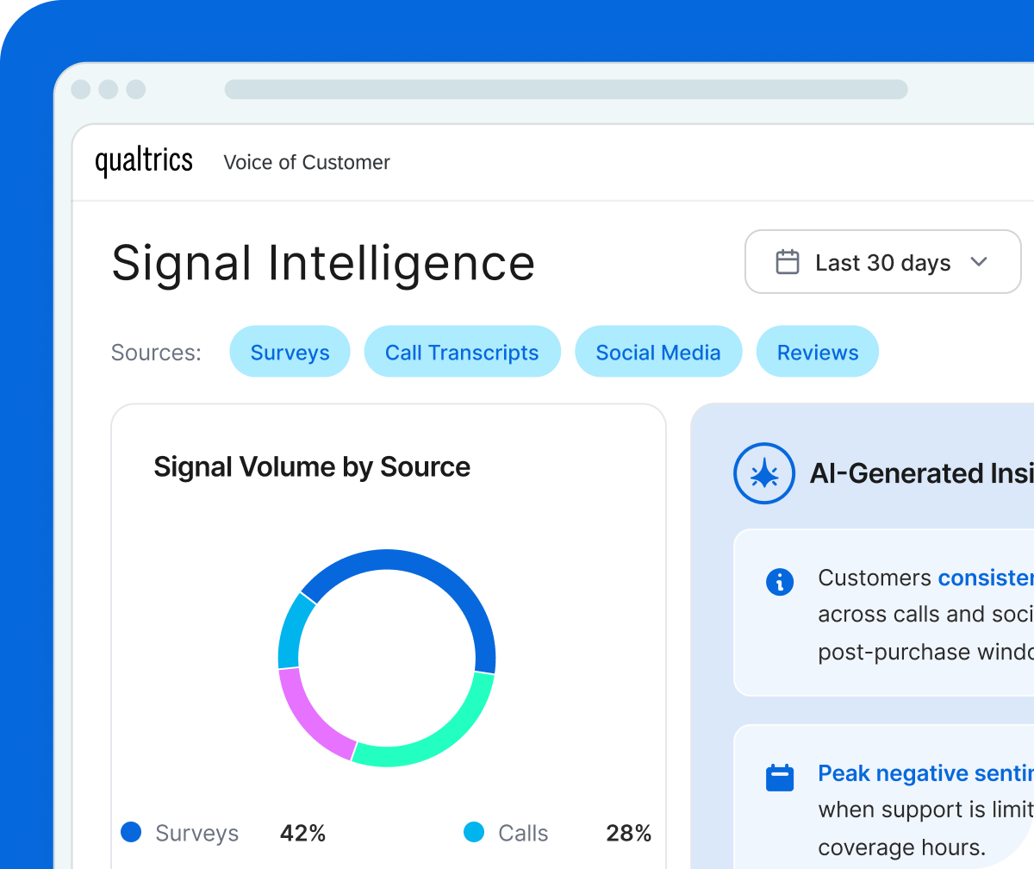Click the AI-Generated Insights sparkle icon
The width and height of the screenshot is (1034, 869).
763,473
